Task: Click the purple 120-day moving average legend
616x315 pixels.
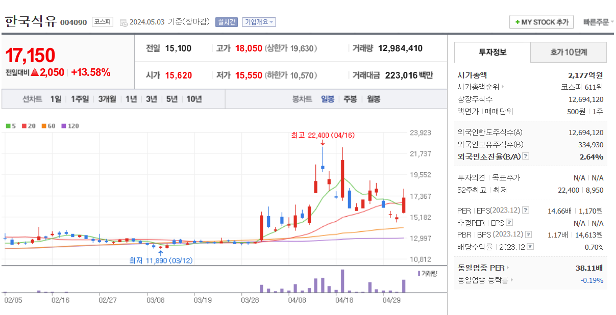Action: pyautogui.click(x=70, y=125)
